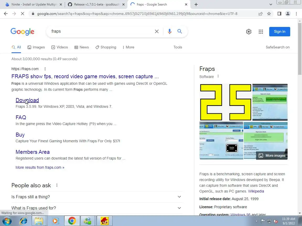Select the Videos search tab
Screen dimensions: 302x226
(60, 47)
